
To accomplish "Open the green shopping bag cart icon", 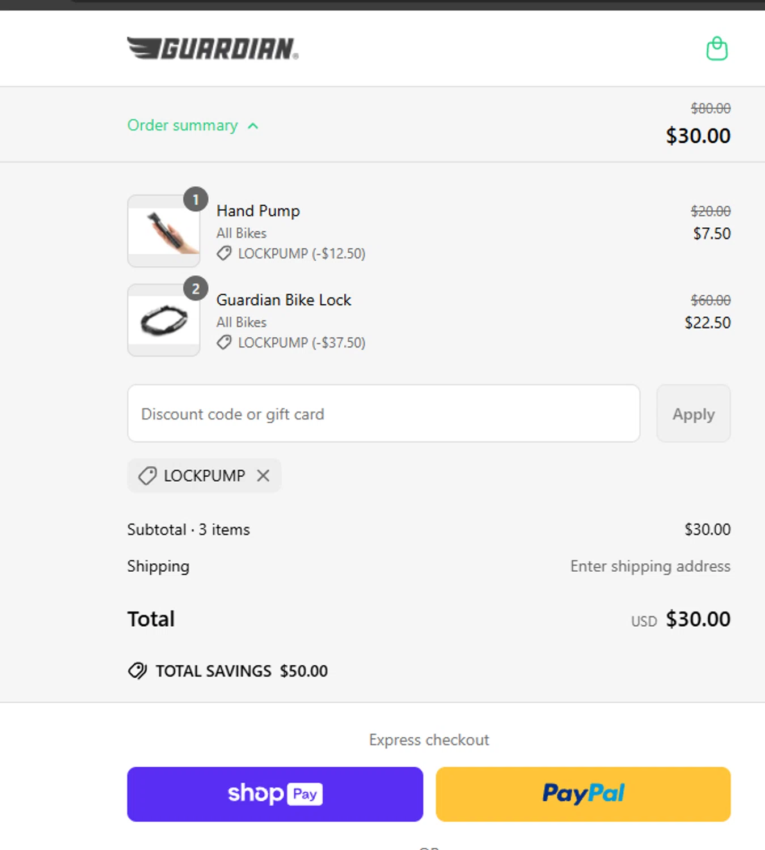I will click(x=717, y=49).
